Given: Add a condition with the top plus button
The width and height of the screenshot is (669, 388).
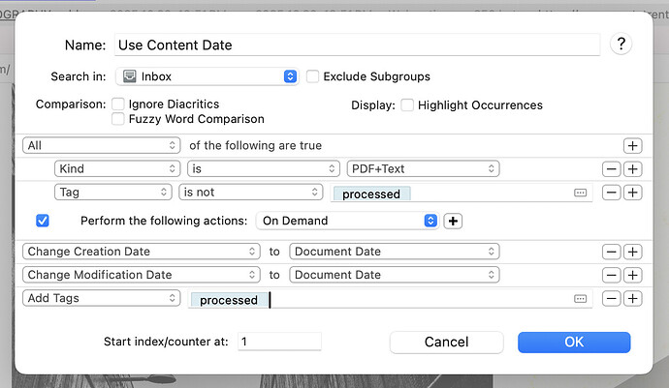Looking at the screenshot, I should pyautogui.click(x=632, y=145).
